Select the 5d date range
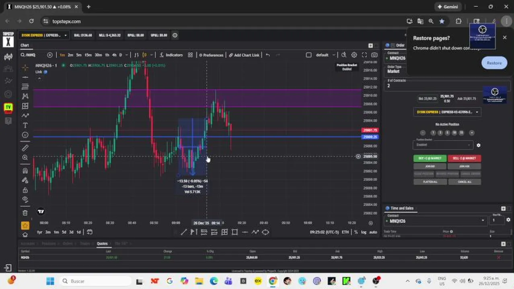This screenshot has height=289, width=514. click(64, 232)
